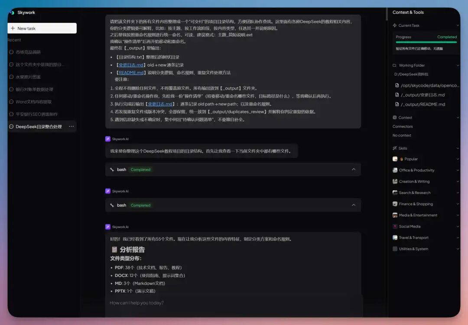Click the lightning icon beside Current Task

[394, 25]
